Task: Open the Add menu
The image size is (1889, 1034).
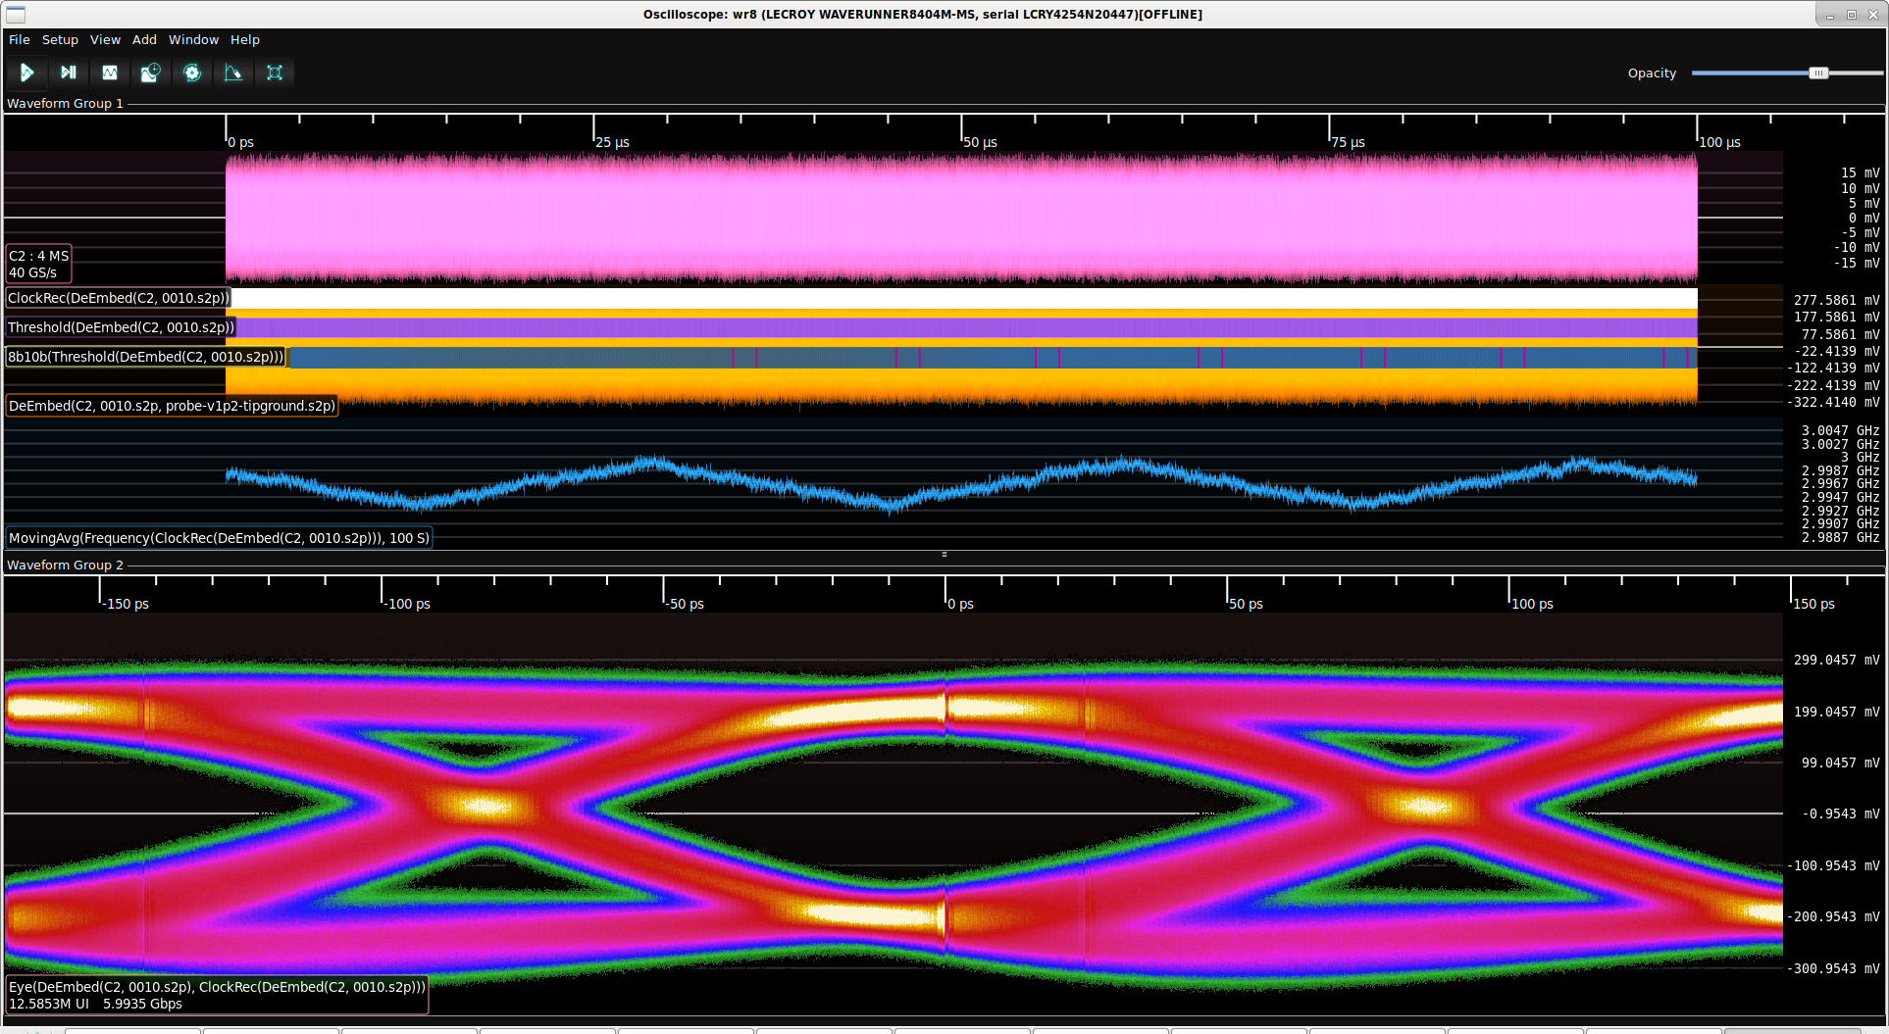Action: pyautogui.click(x=144, y=40)
